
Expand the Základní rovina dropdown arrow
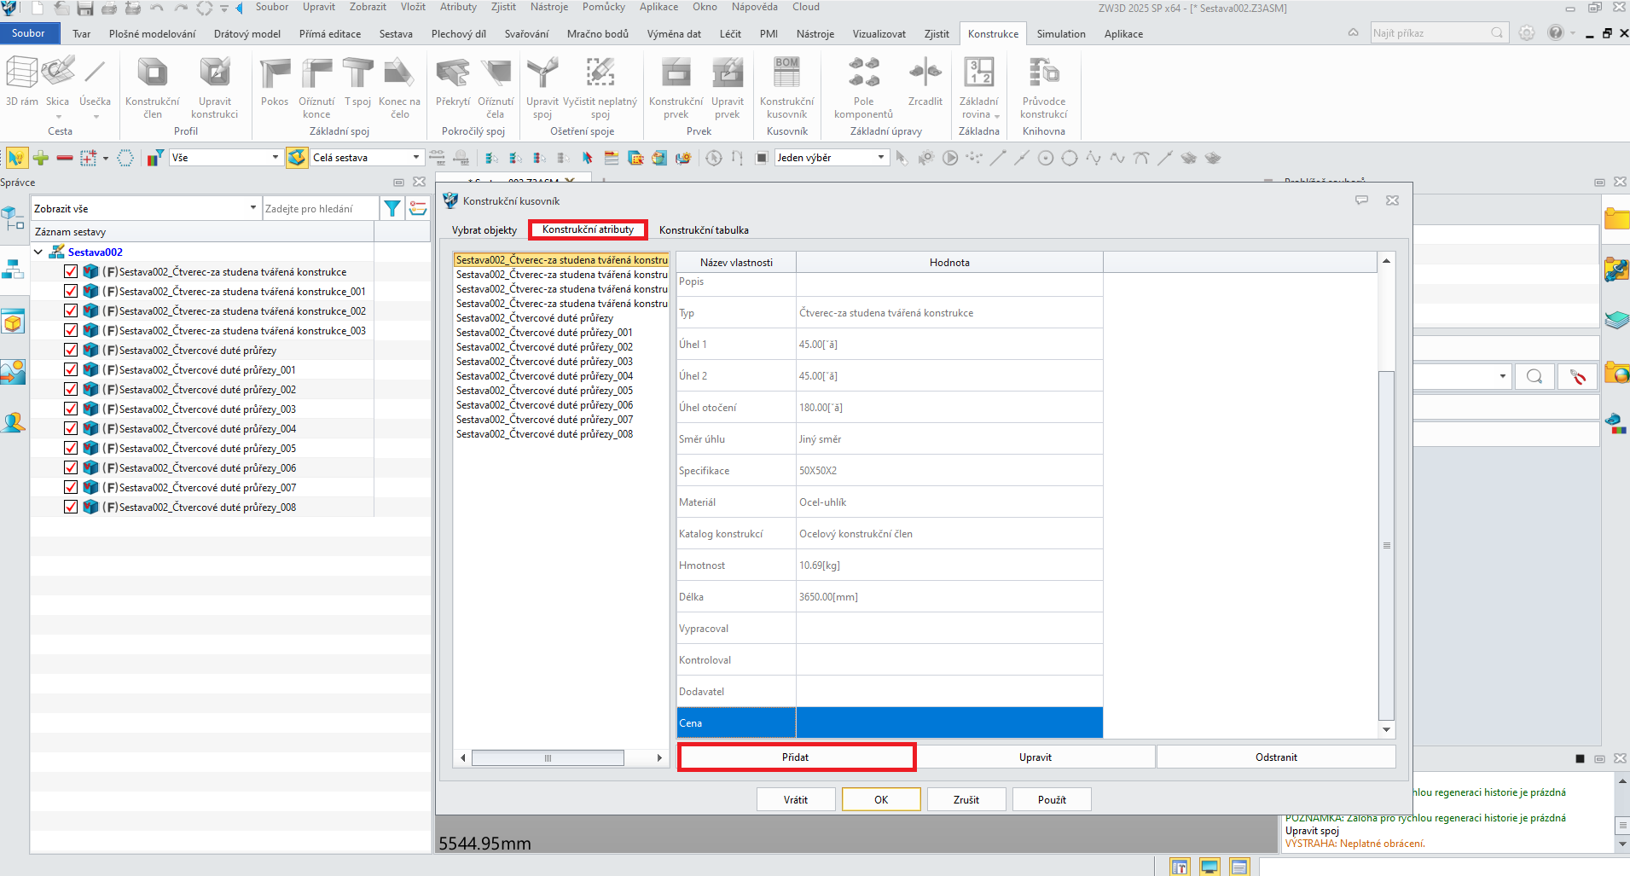click(x=996, y=116)
